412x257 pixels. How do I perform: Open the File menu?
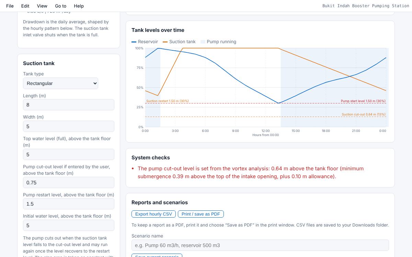(x=10, y=6)
